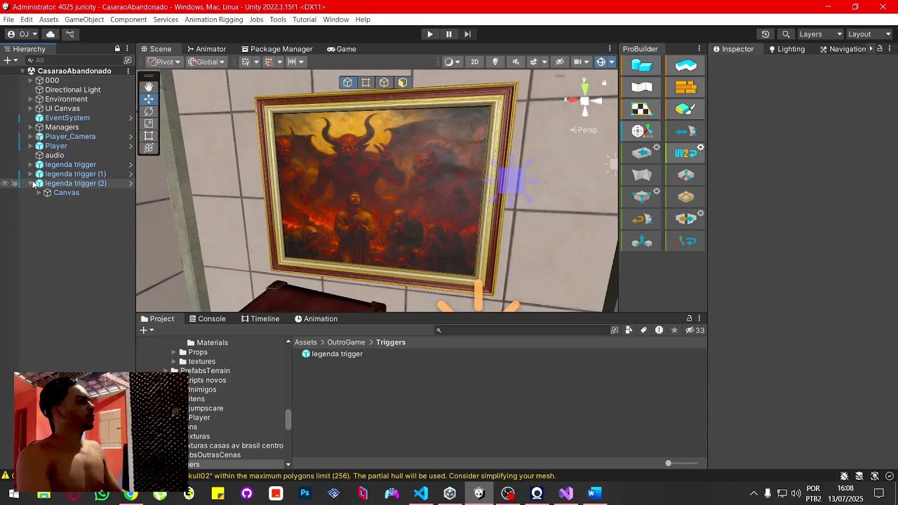Switch to Package Manager tab
898x505 pixels.
(276, 49)
